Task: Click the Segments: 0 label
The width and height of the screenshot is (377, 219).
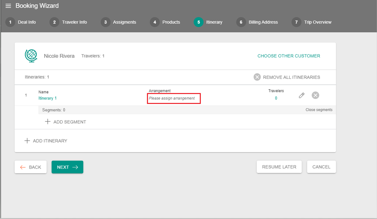Action: [54, 110]
